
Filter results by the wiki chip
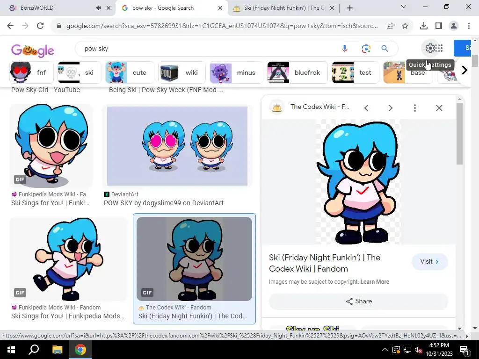pos(182,72)
